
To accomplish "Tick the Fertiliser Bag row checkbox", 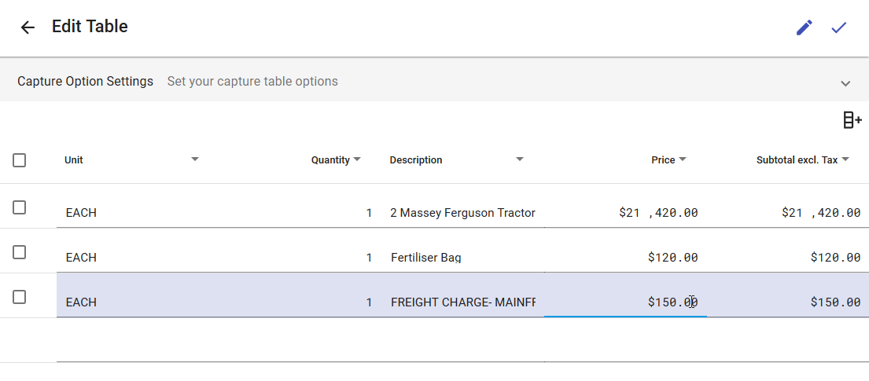I will tap(20, 252).
